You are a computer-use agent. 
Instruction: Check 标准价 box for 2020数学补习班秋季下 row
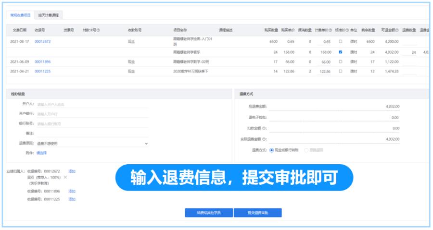(341, 71)
